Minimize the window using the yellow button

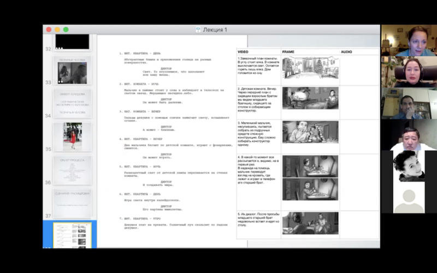point(57,29)
